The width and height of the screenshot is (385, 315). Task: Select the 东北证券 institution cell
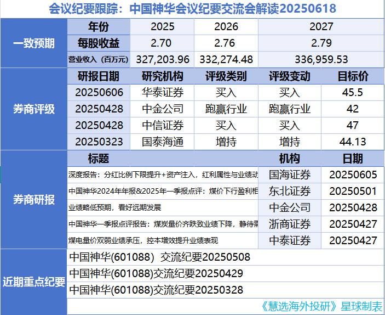pyautogui.click(x=290, y=191)
